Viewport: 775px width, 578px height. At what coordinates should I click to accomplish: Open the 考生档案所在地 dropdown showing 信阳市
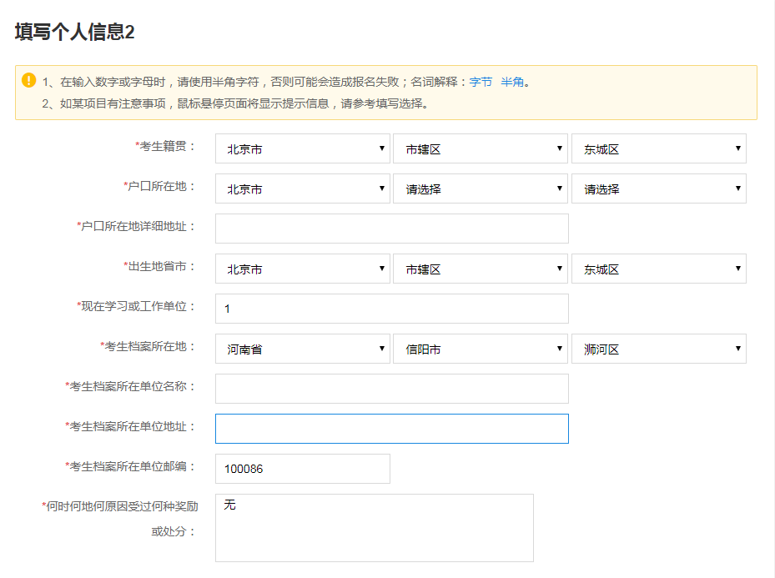[481, 349]
